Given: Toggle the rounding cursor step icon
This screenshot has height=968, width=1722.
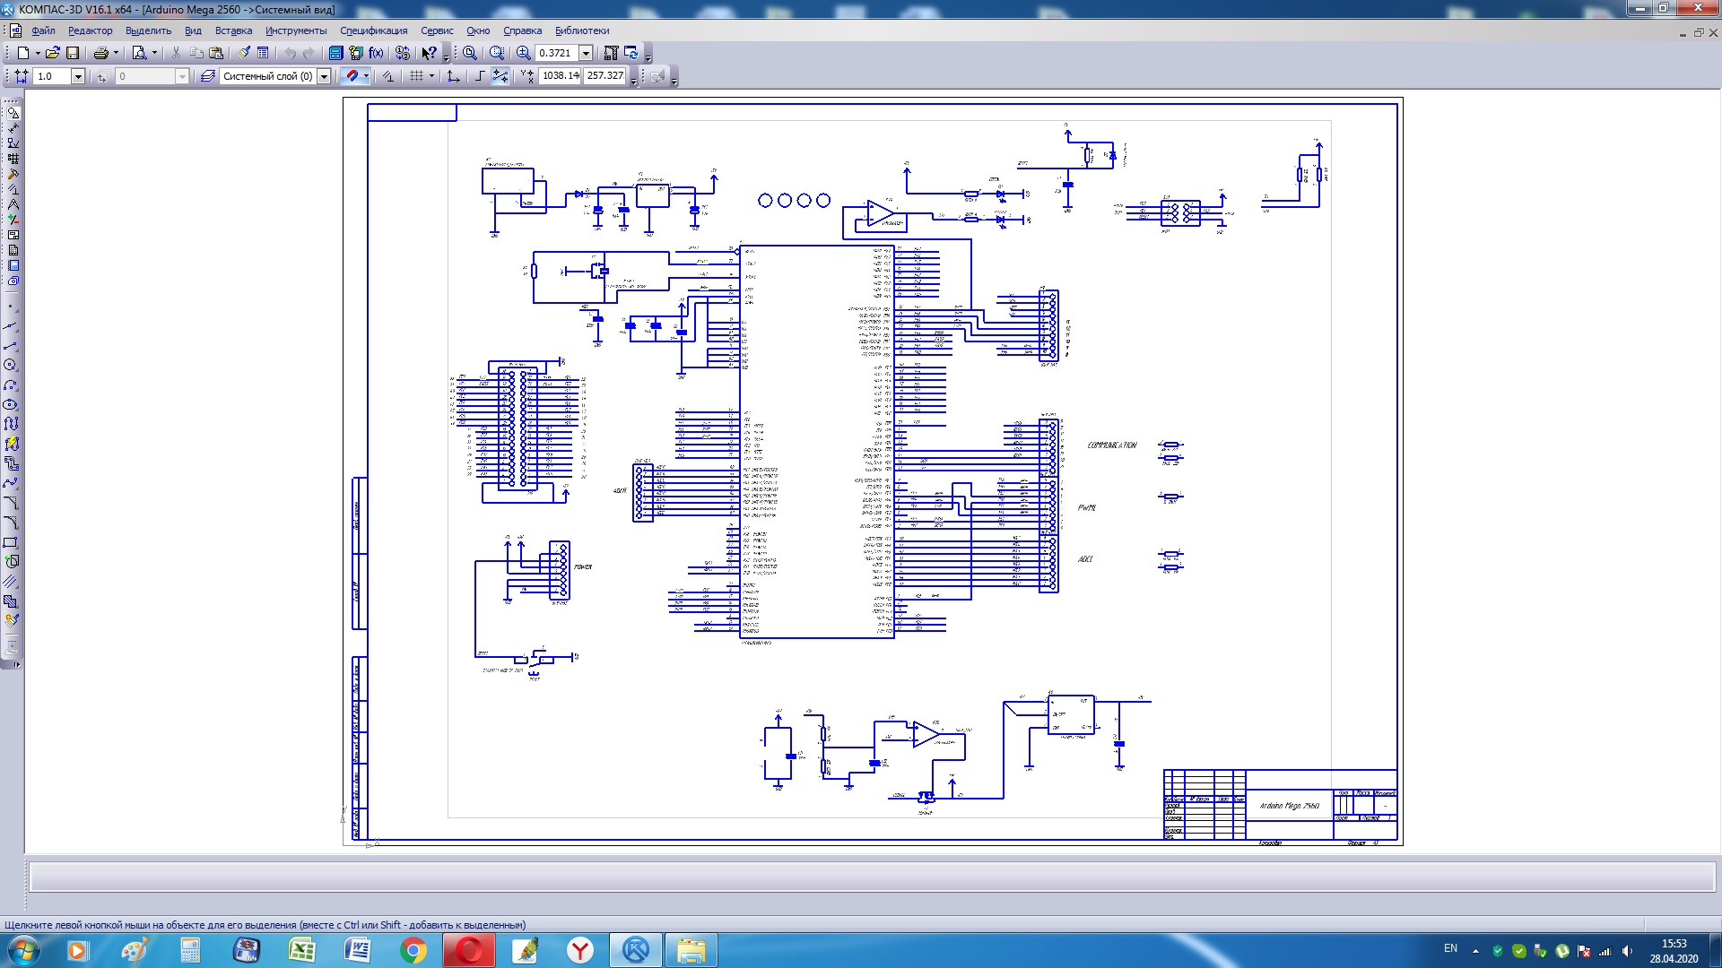Looking at the screenshot, I should click(500, 76).
